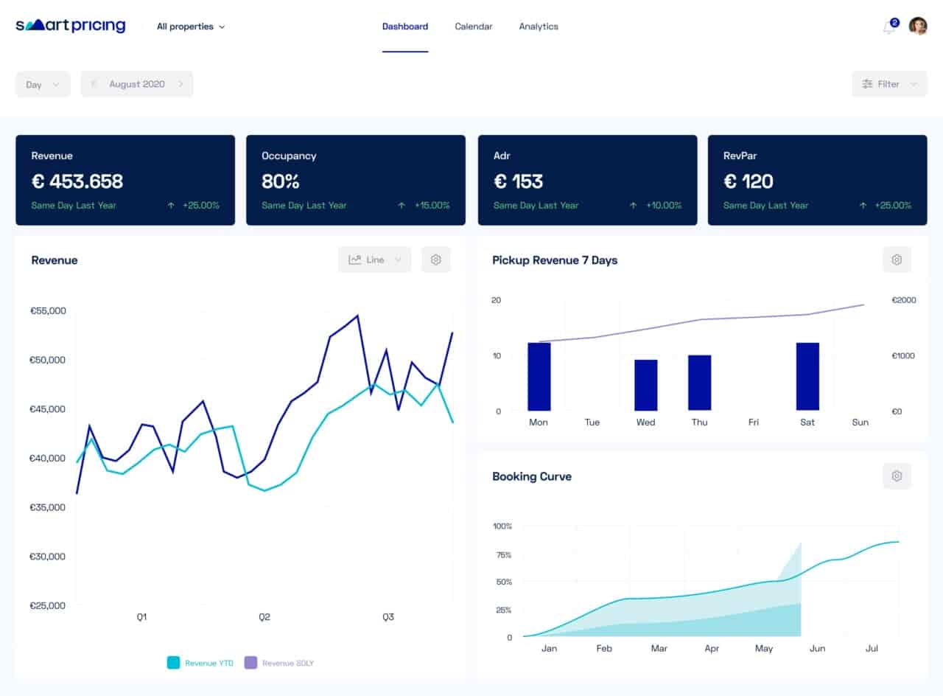The width and height of the screenshot is (943, 696).
Task: Click the Sun label on Pickup chart
Action: (x=860, y=422)
